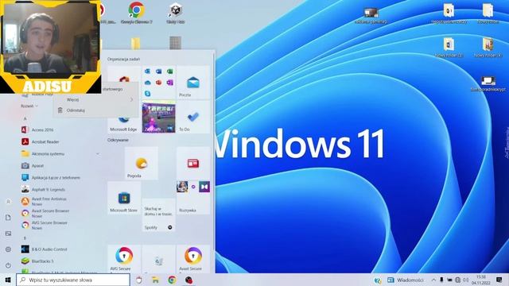The image size is (509, 286).
Task: Open the Więcej submenu in context menu
Action: pos(96,99)
